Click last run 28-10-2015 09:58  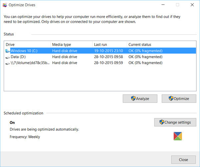click(108, 57)
